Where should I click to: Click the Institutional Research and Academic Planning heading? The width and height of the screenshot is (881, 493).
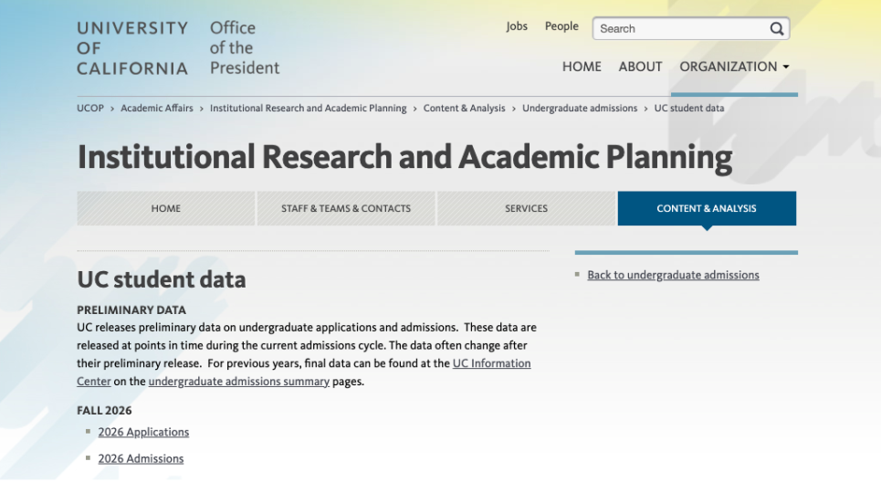[404, 157]
